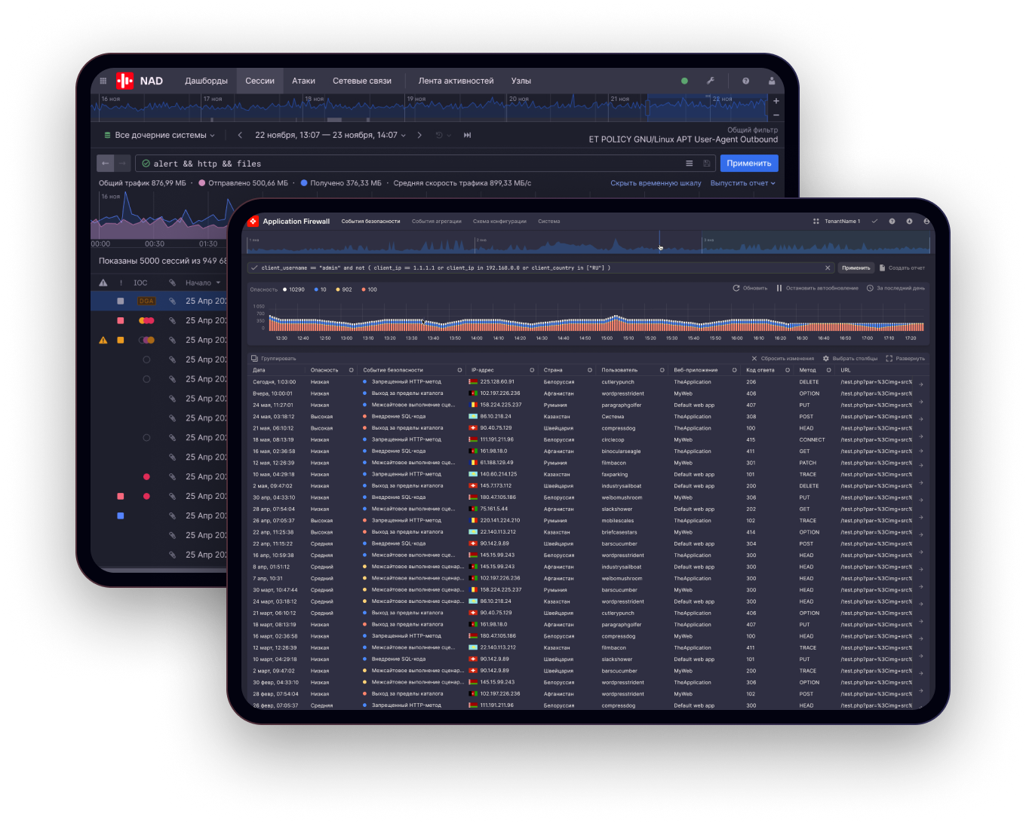Click the download icon in Application Firewall header
This screenshot has height=823, width=1026.
[x=909, y=222]
